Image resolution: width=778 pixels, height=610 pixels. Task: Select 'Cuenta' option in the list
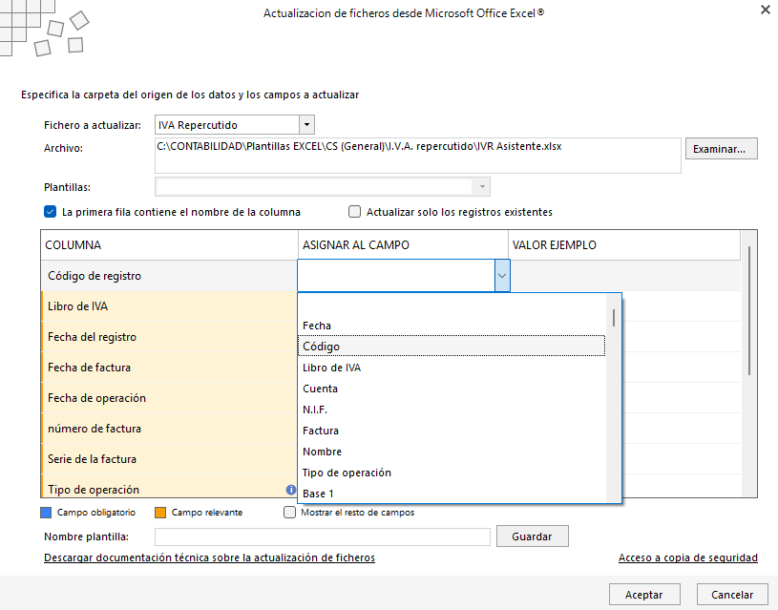[452, 389]
